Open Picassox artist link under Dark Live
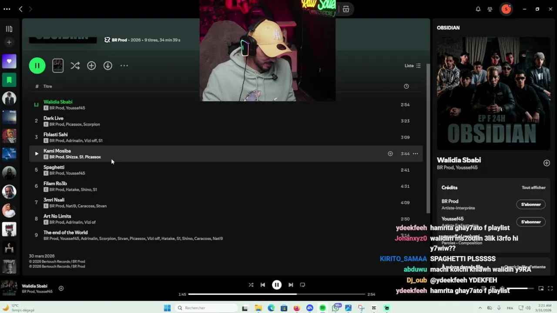The image size is (557, 313). [73, 124]
